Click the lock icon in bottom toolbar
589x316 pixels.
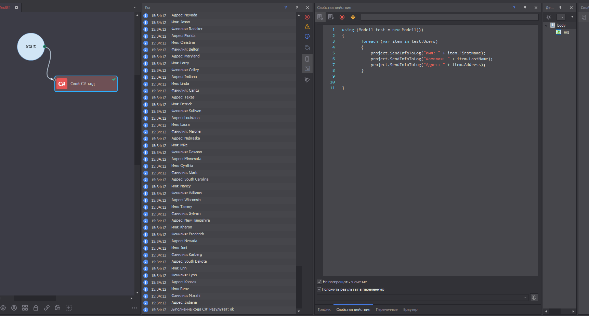click(x=36, y=308)
